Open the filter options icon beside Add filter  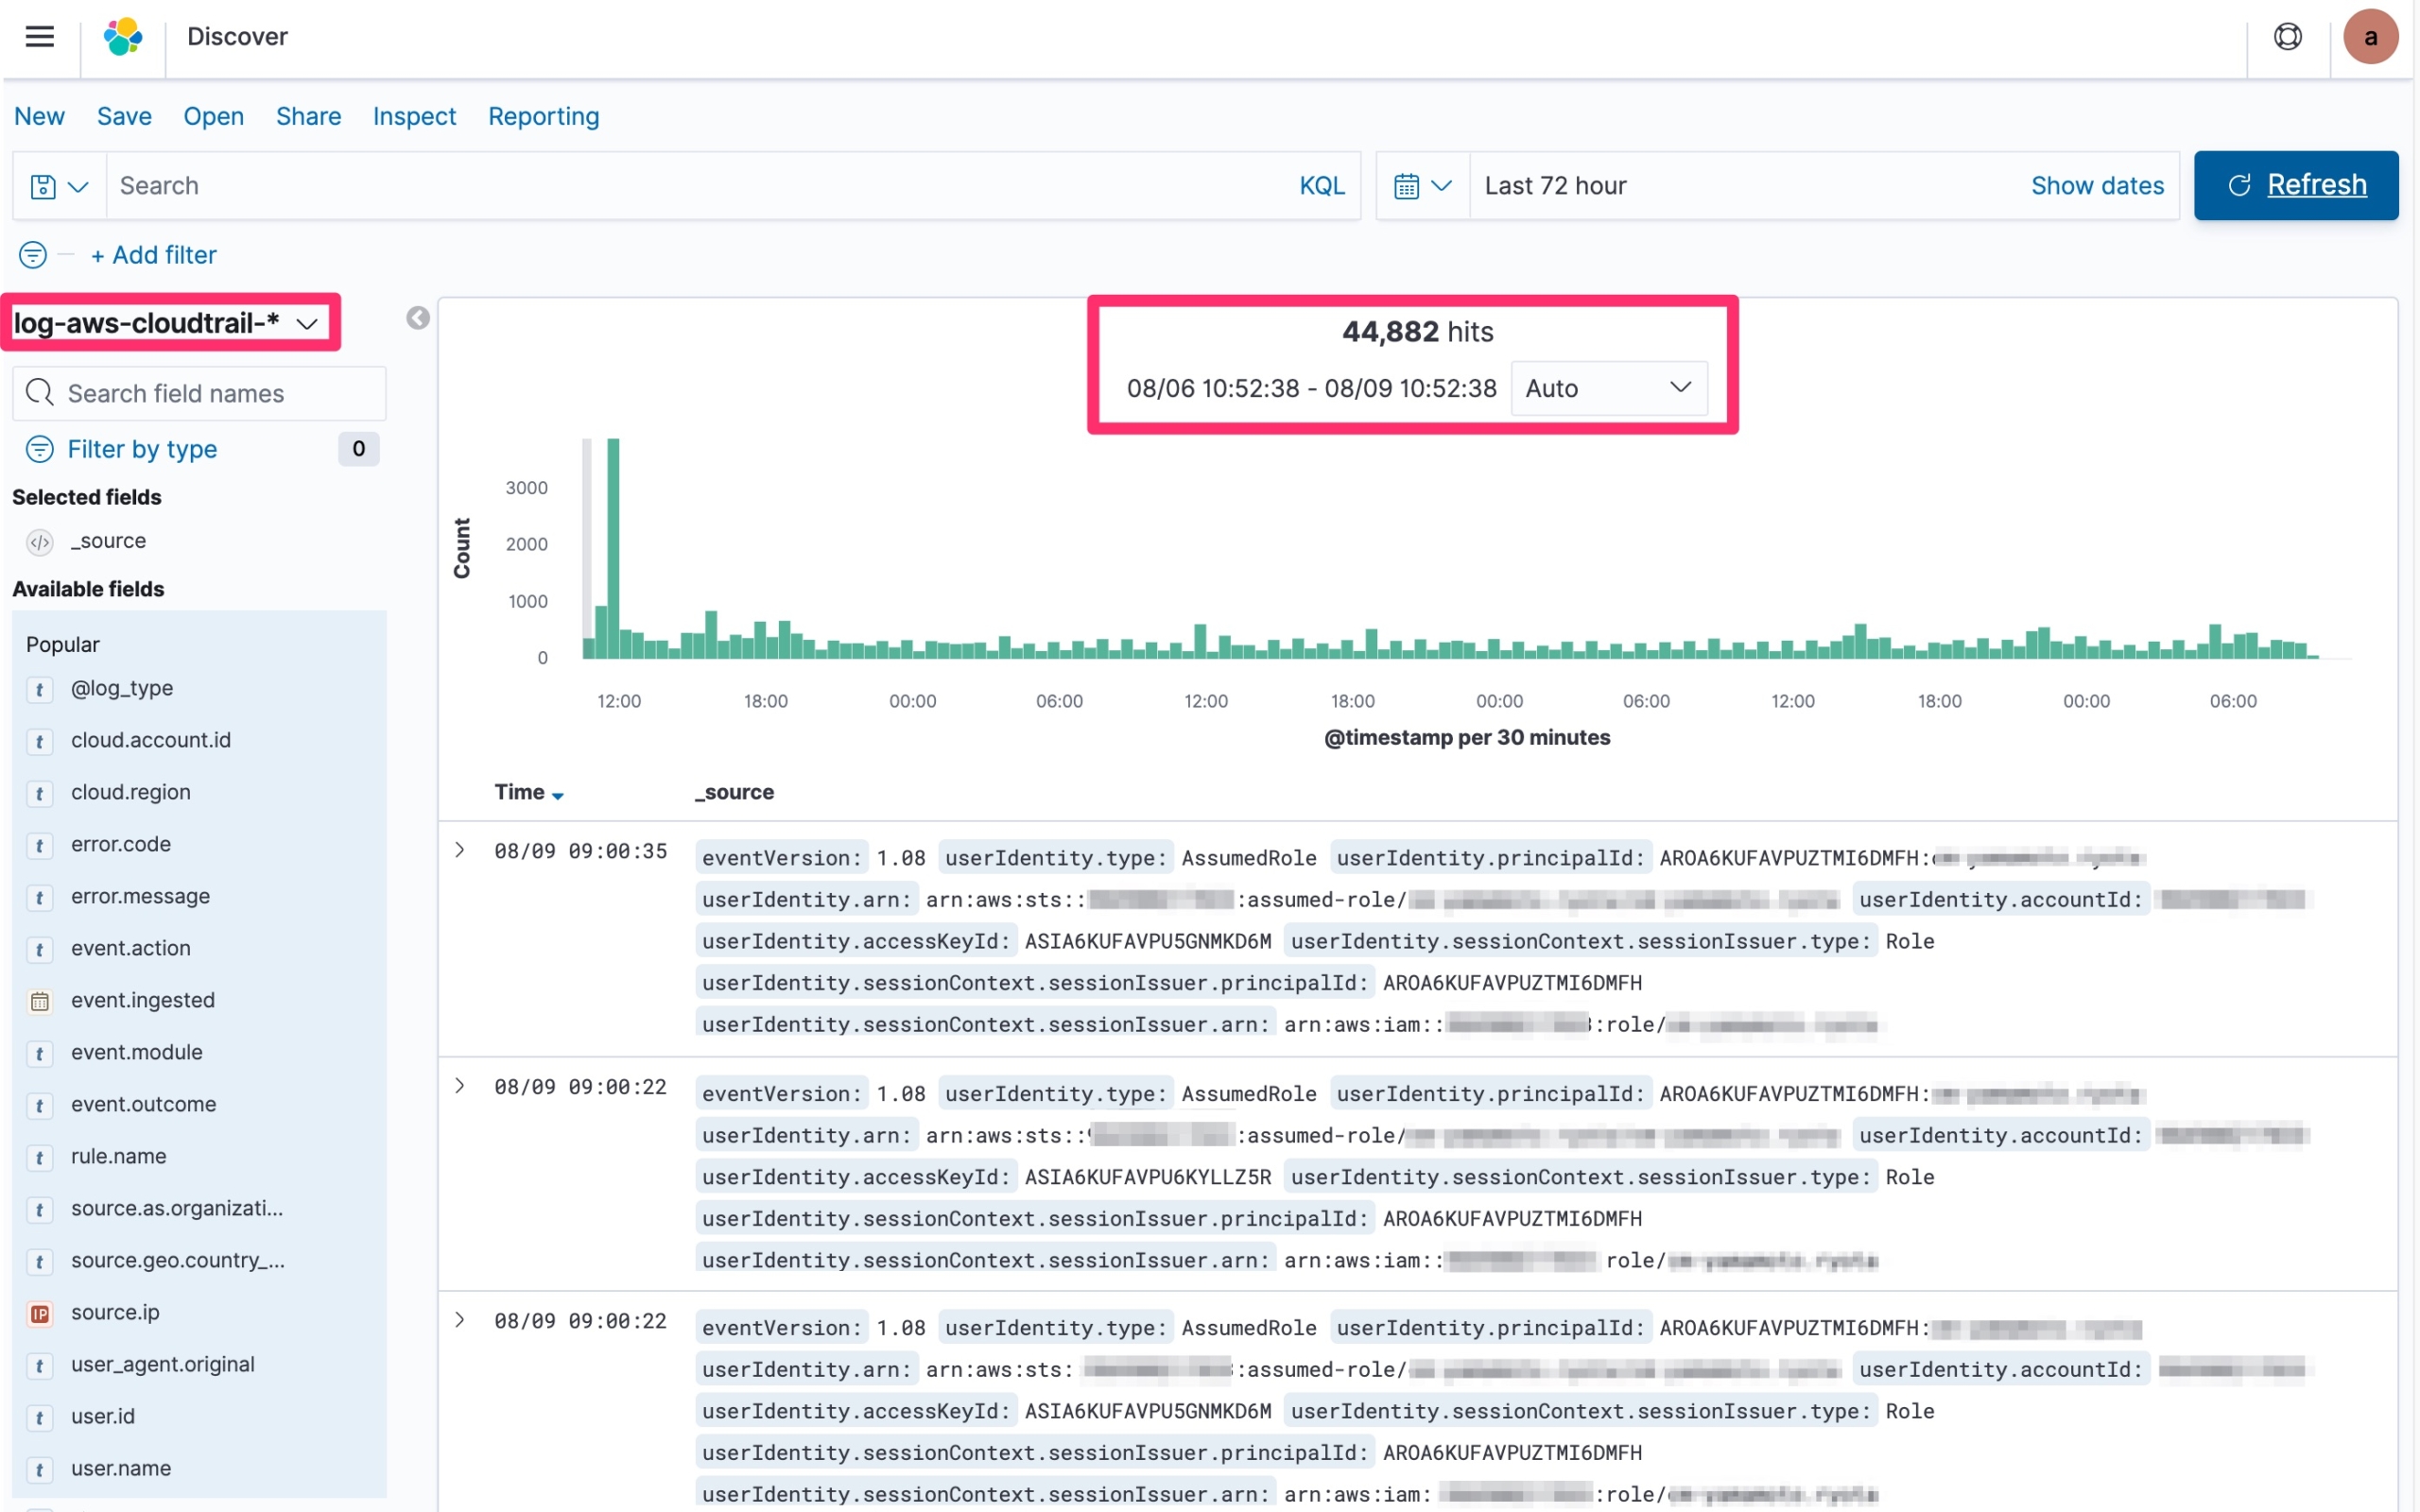[33, 255]
